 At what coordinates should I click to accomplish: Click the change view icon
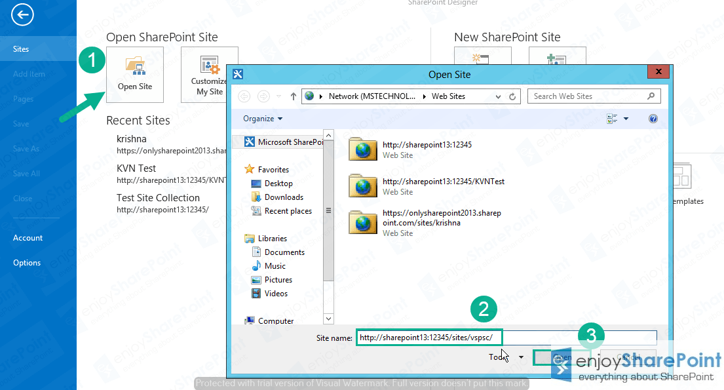612,119
